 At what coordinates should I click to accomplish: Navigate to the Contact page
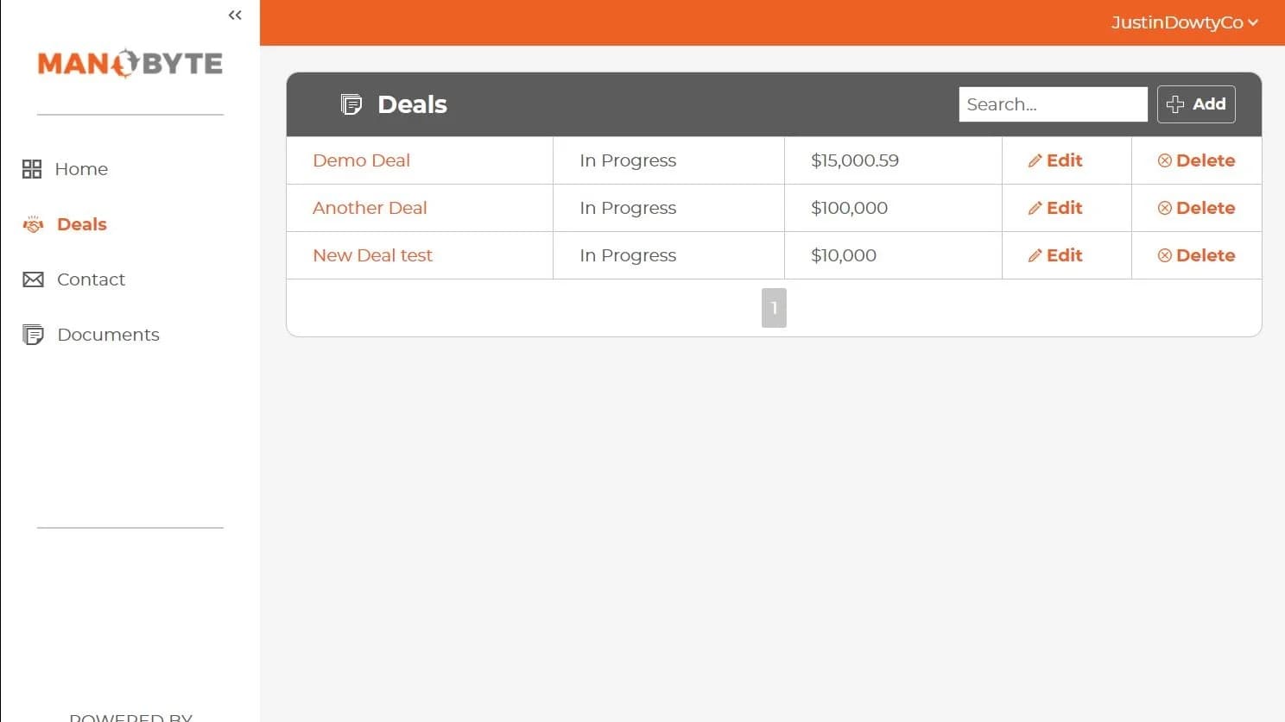point(91,279)
